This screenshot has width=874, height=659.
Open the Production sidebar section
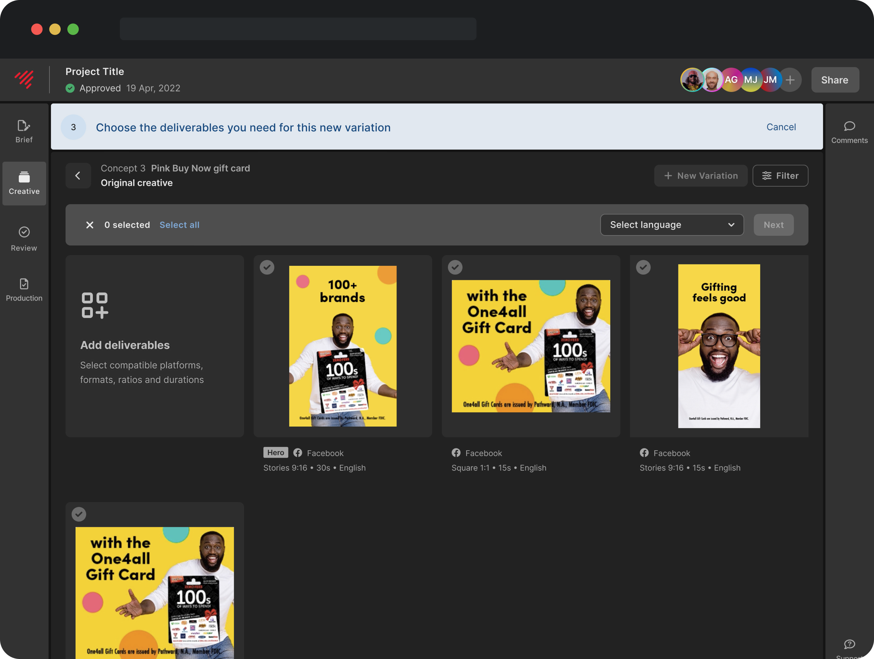pos(24,290)
